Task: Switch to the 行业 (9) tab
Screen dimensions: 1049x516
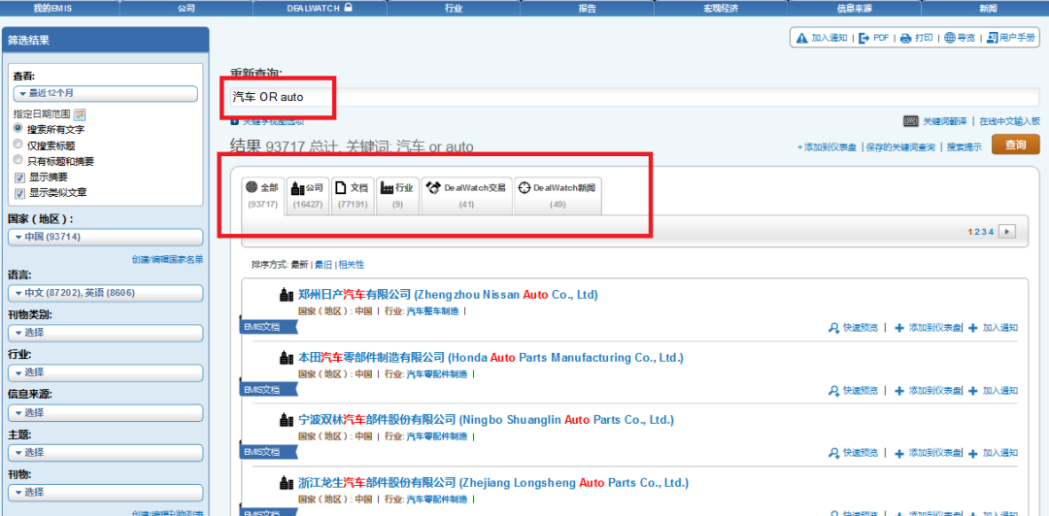Action: 397,196
